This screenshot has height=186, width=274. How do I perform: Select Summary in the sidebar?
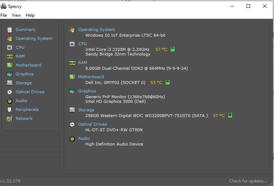point(25,30)
